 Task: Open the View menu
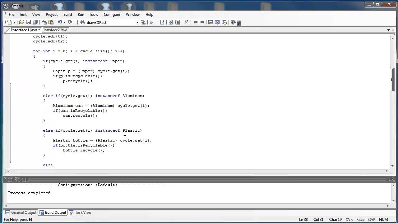coord(36,15)
